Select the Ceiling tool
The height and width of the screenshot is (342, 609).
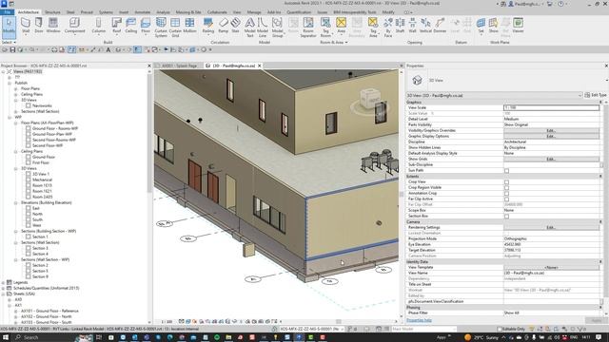click(x=131, y=26)
